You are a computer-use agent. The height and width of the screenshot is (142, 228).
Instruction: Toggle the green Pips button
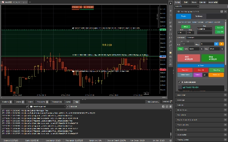(x=180, y=49)
